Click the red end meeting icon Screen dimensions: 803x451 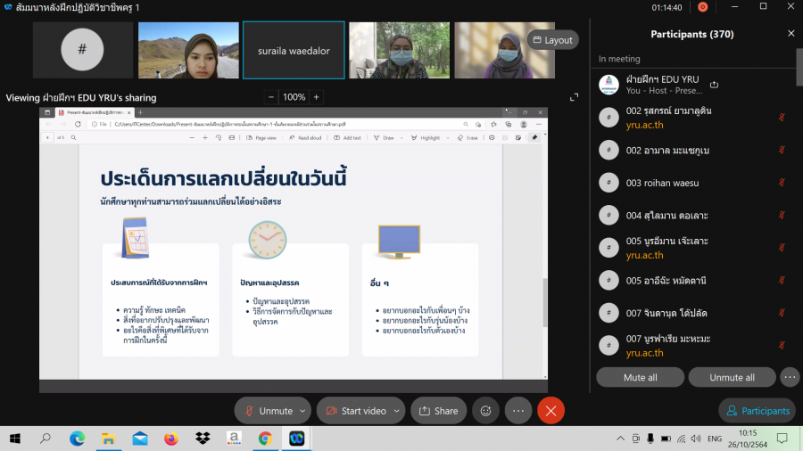point(551,411)
